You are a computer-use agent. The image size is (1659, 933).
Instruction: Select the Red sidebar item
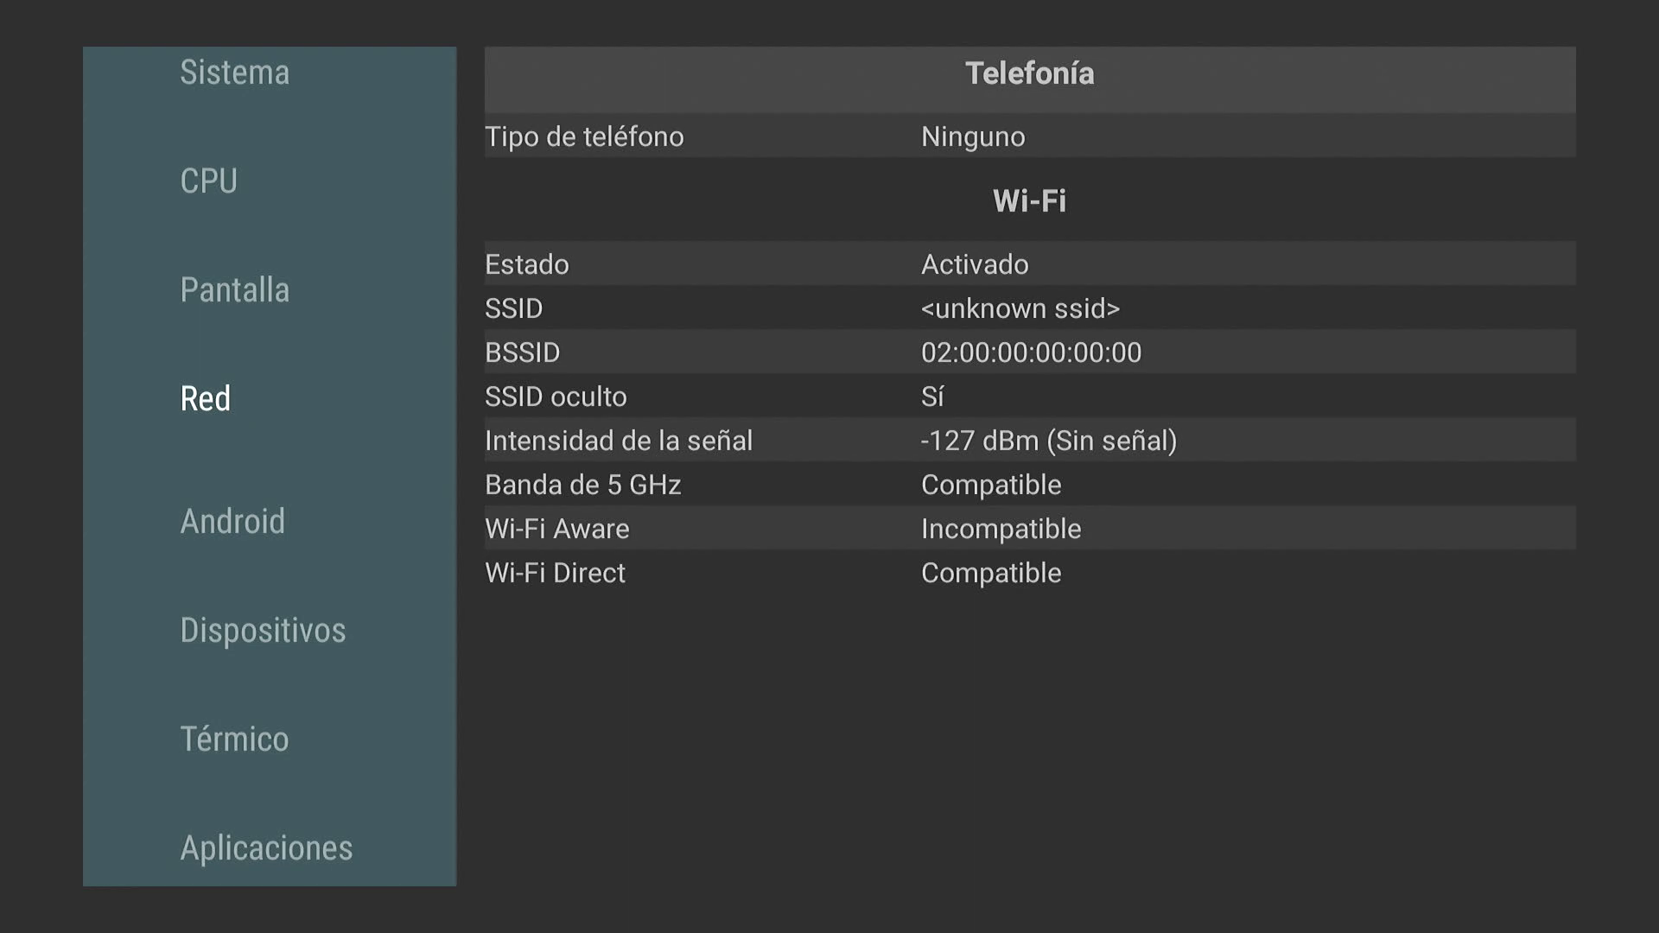pos(206,399)
